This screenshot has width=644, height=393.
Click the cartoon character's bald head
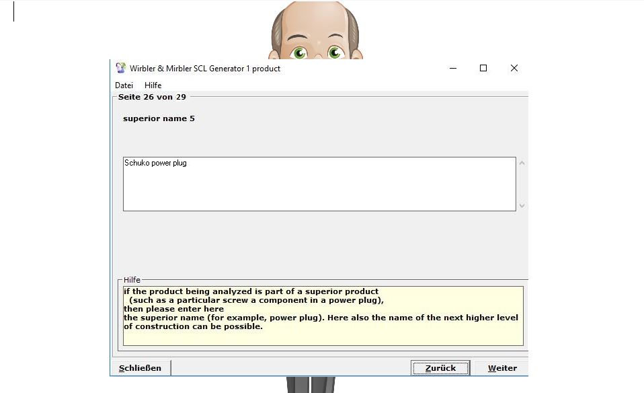pyautogui.click(x=316, y=17)
